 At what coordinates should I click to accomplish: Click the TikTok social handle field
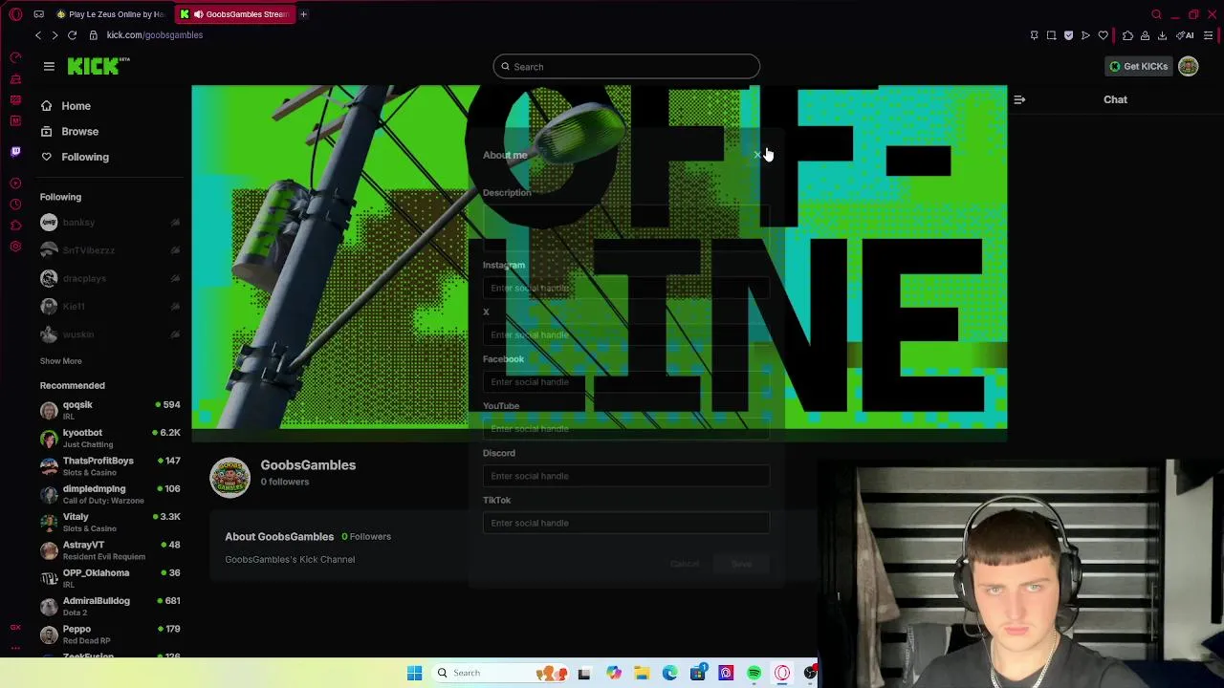(x=626, y=523)
